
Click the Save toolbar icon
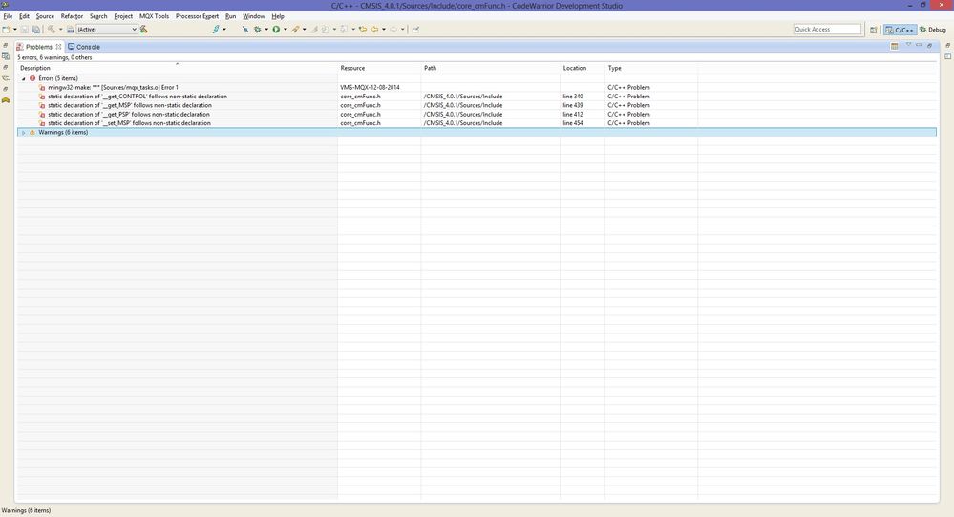tap(24, 30)
